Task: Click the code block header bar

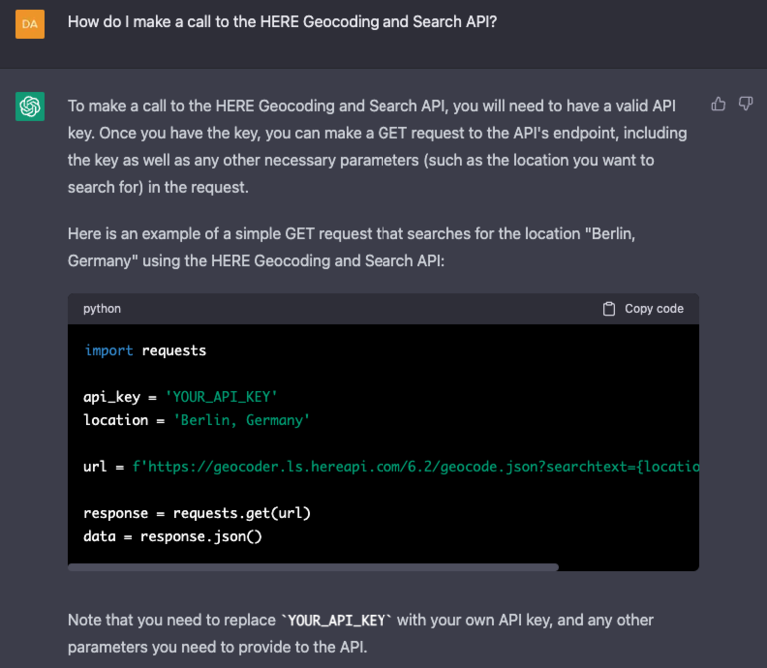Action: [383, 309]
